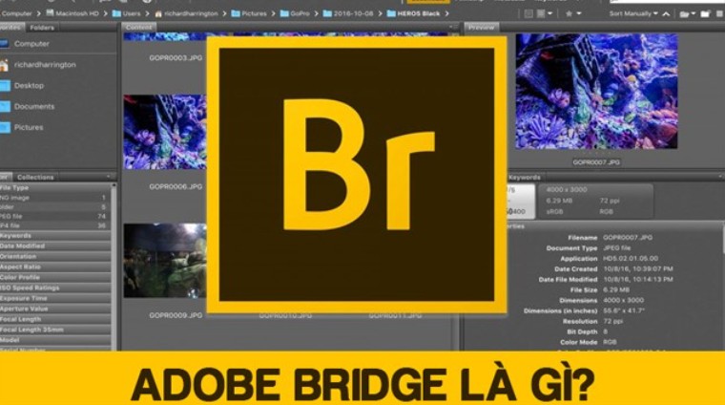Switch to the Keywords tab
This screenshot has width=725, height=405.
pos(525,177)
